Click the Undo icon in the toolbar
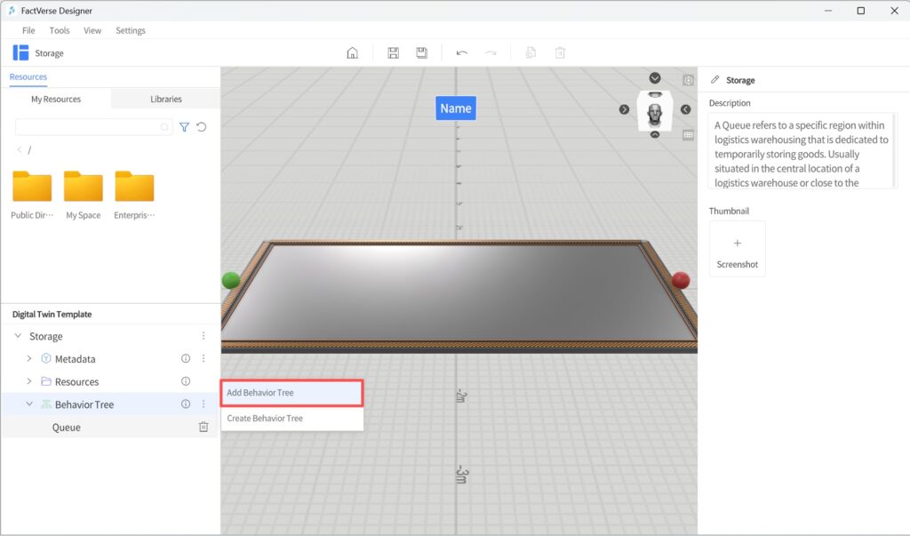 (x=461, y=52)
